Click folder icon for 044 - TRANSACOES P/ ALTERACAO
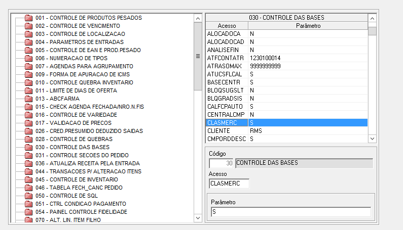This screenshot has height=230, width=403. tap(28, 171)
